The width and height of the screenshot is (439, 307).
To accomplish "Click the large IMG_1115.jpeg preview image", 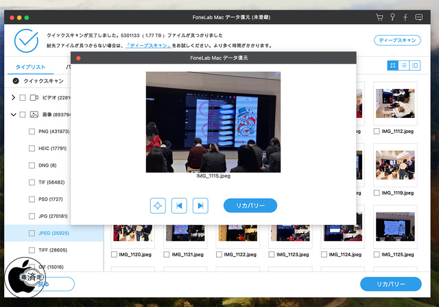I will [213, 122].
